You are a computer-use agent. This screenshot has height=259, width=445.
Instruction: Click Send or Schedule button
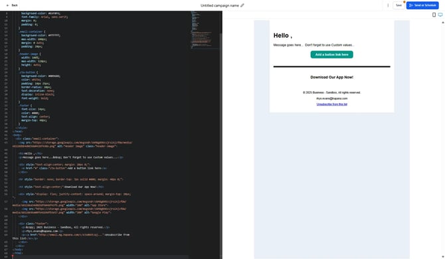tap(422, 5)
